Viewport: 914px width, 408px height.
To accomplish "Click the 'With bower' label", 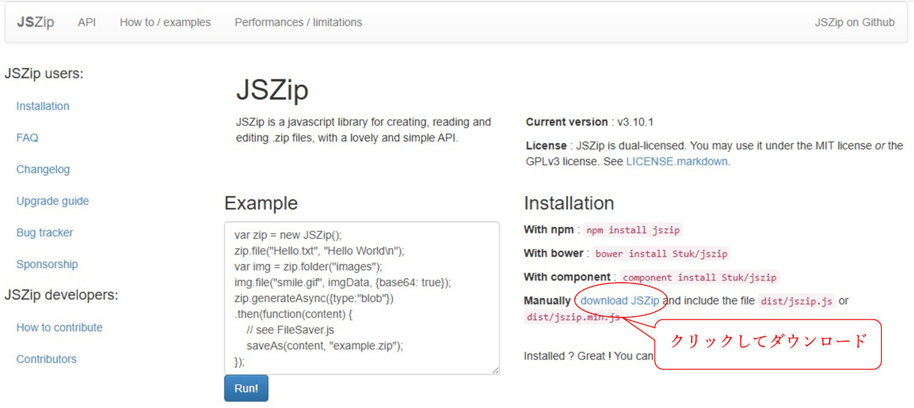I will pos(554,254).
